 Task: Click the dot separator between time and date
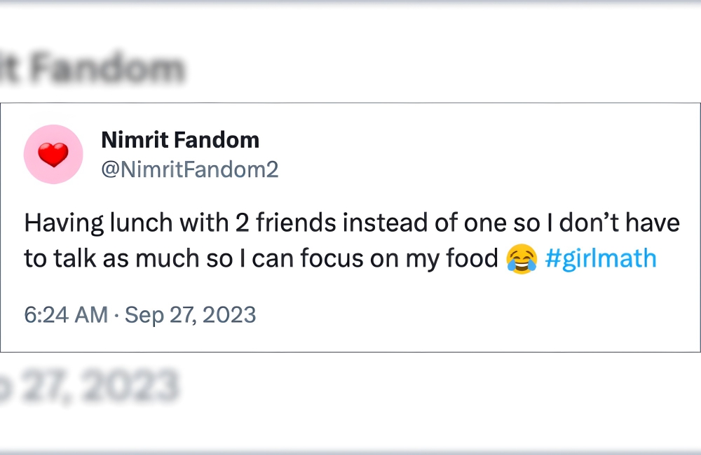(116, 316)
